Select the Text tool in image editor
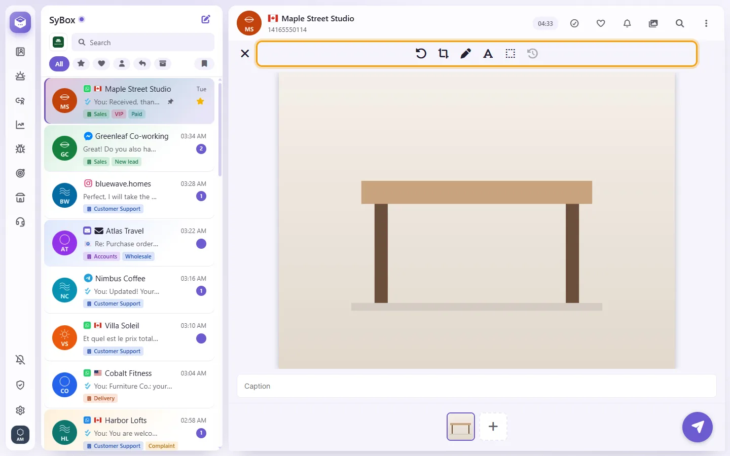 pyautogui.click(x=488, y=53)
